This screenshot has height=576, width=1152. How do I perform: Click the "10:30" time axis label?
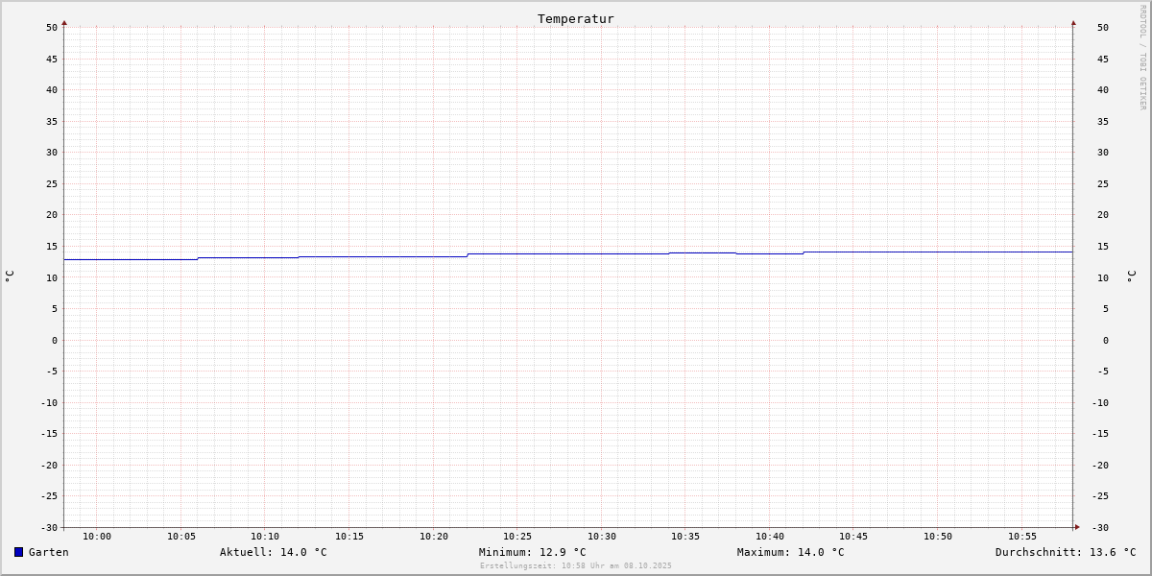tap(602, 536)
